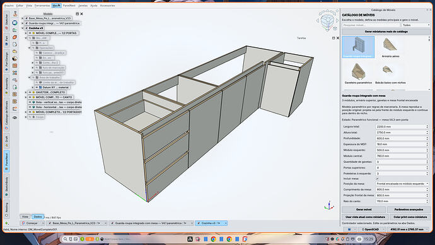Switch to Guarda-roupa integrado com mesa tab
This screenshot has width=435, height=245.
[151, 223]
